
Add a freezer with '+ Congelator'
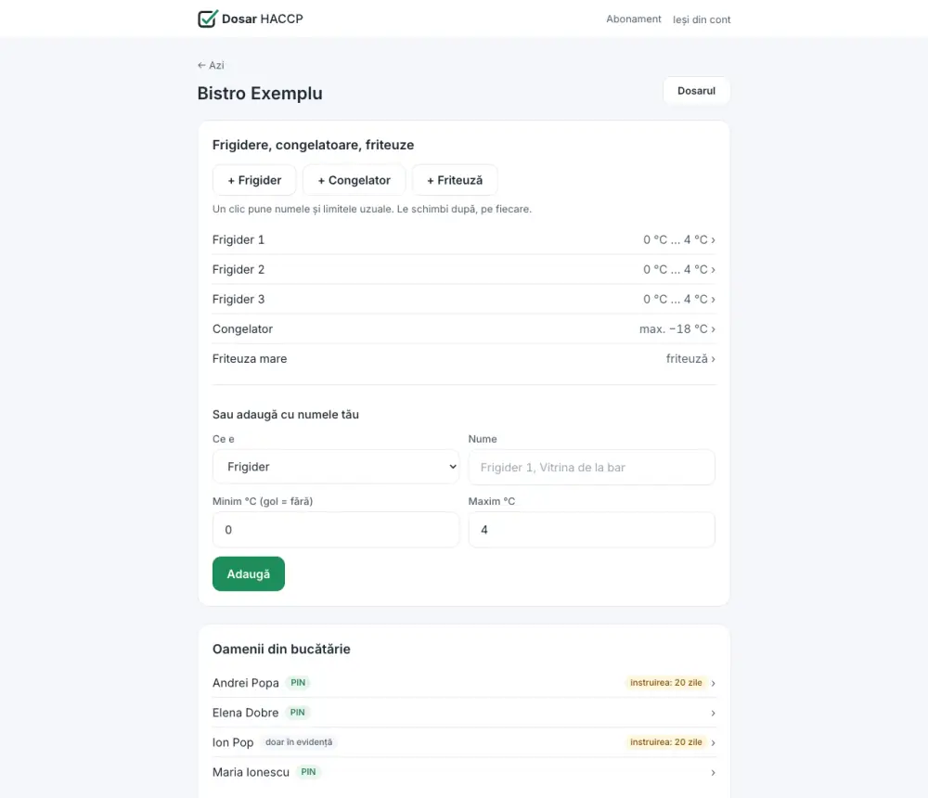pyautogui.click(x=354, y=180)
